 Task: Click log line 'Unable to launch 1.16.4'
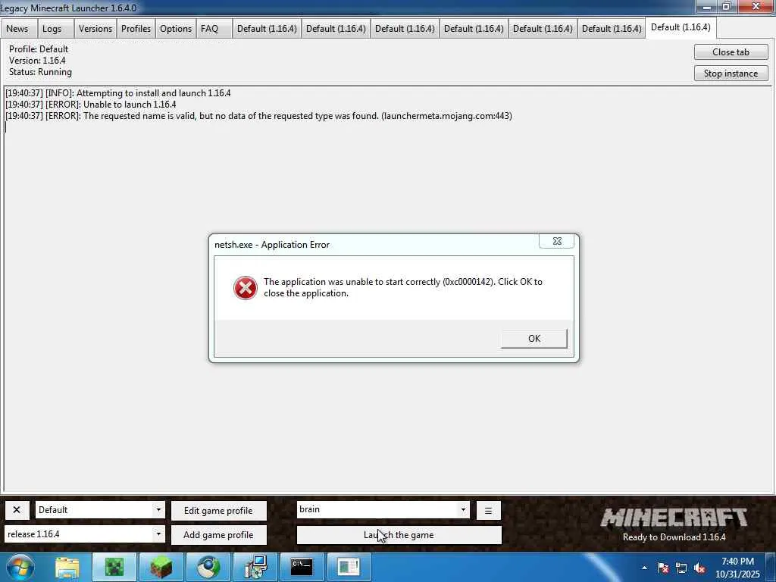pos(91,105)
